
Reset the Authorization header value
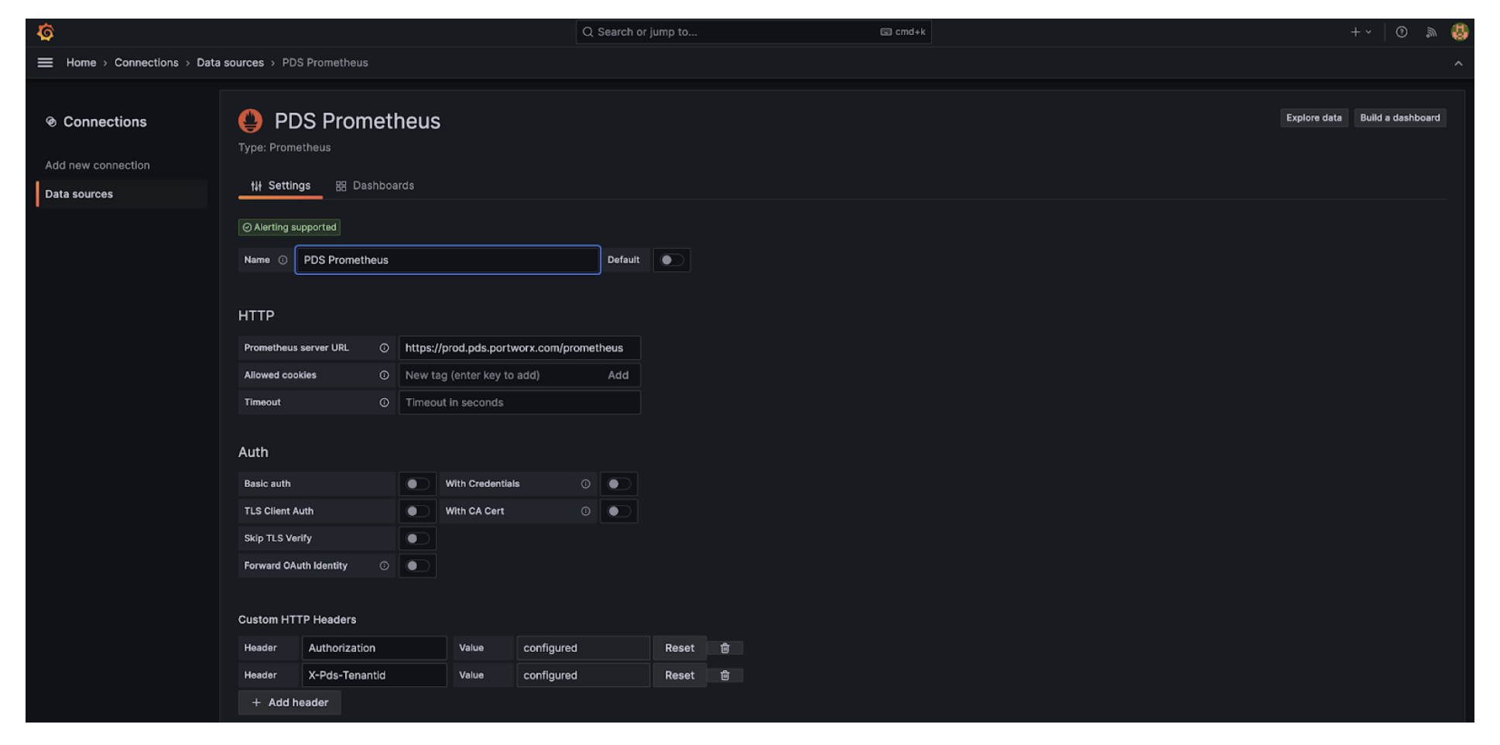click(x=680, y=648)
